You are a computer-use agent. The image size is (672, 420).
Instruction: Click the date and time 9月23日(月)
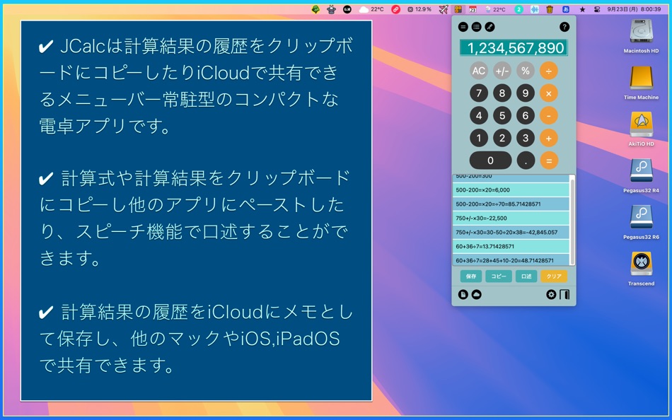click(634, 9)
